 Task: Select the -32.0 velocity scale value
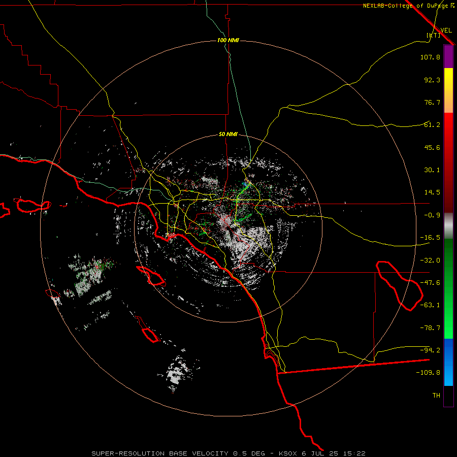[430, 260]
